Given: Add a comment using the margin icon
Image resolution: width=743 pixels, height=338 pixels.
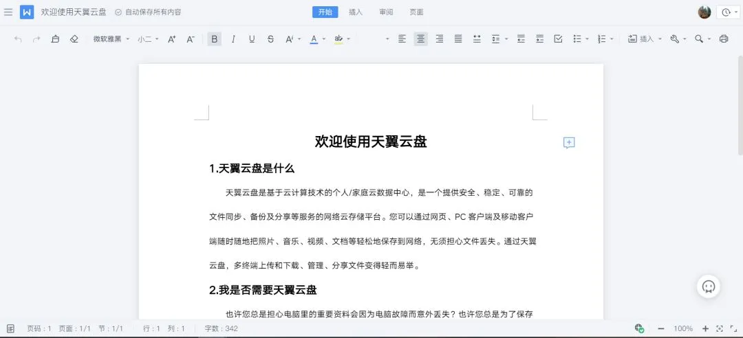Looking at the screenshot, I should (x=569, y=143).
